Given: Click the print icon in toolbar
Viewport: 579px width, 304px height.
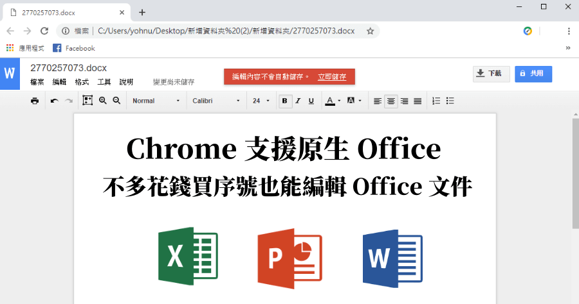Looking at the screenshot, I should click(x=35, y=101).
